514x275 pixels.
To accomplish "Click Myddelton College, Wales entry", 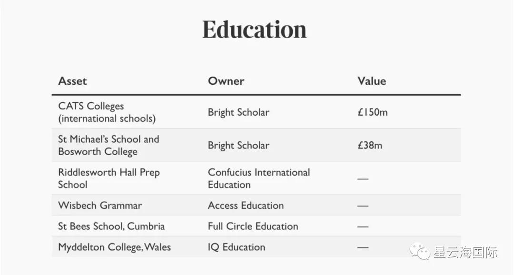I will 114,247.
